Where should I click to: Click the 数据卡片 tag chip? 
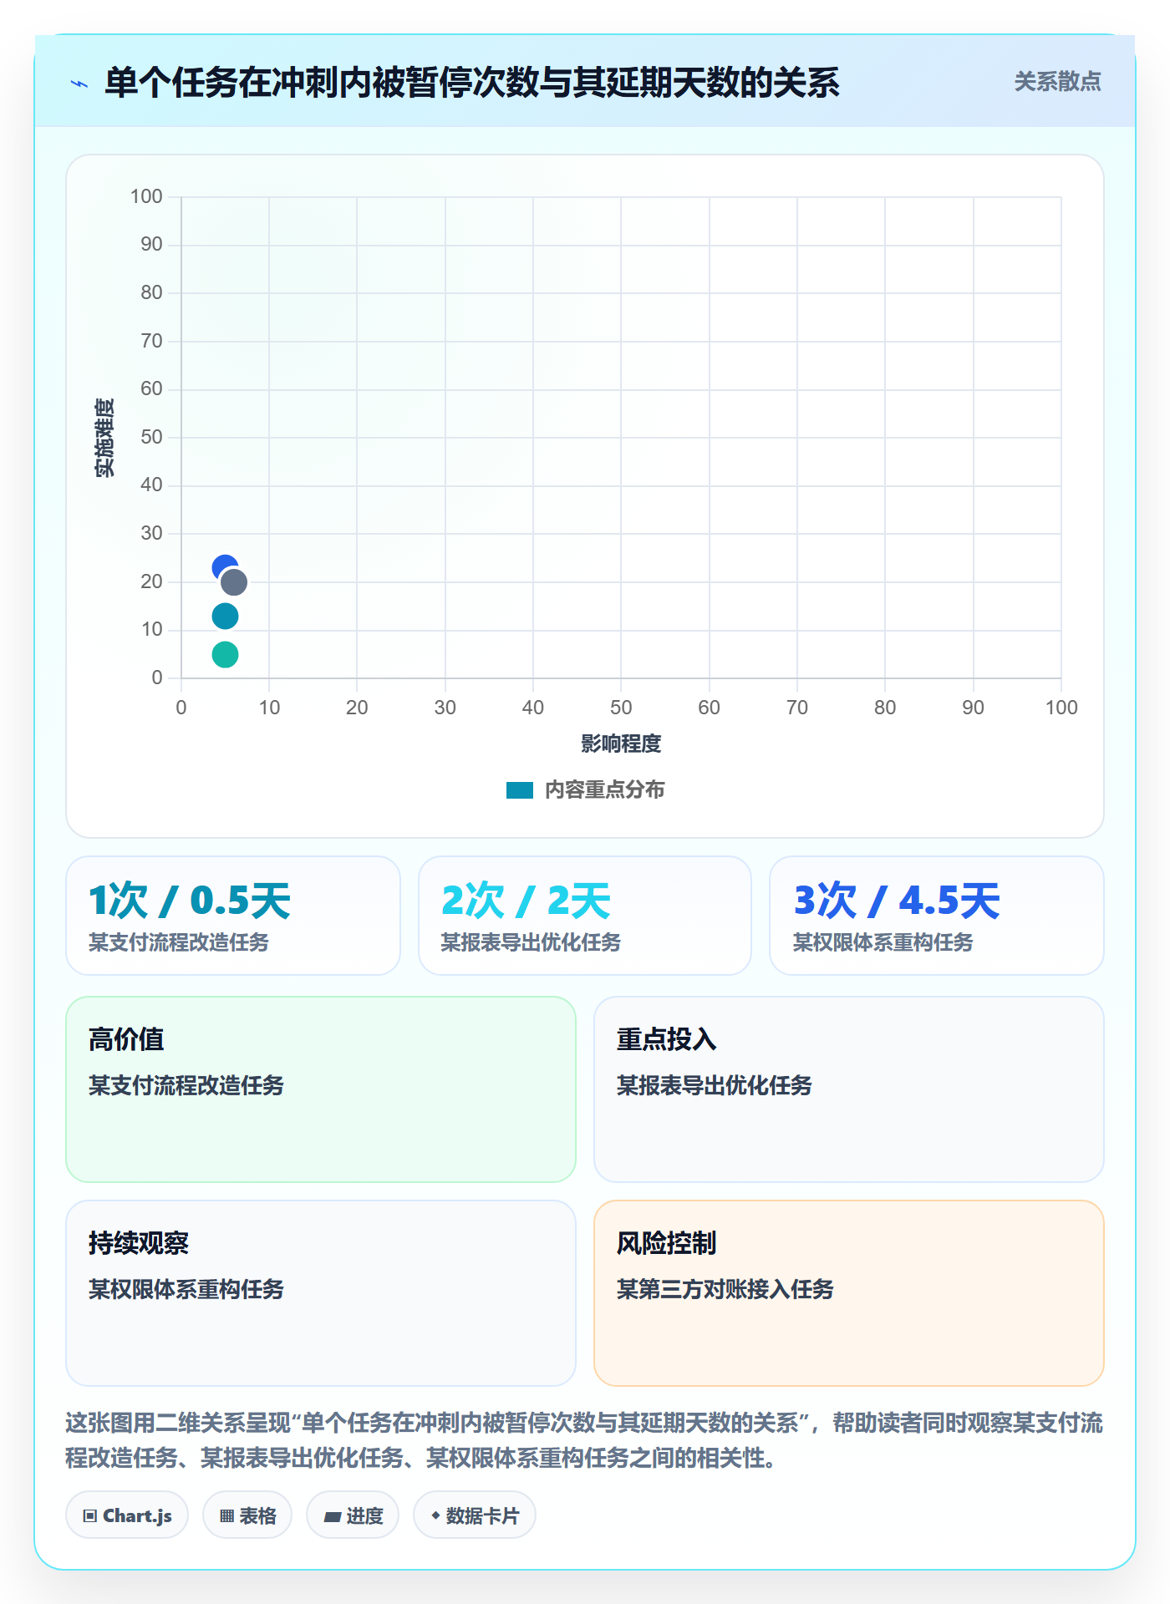pyautogui.click(x=475, y=1515)
